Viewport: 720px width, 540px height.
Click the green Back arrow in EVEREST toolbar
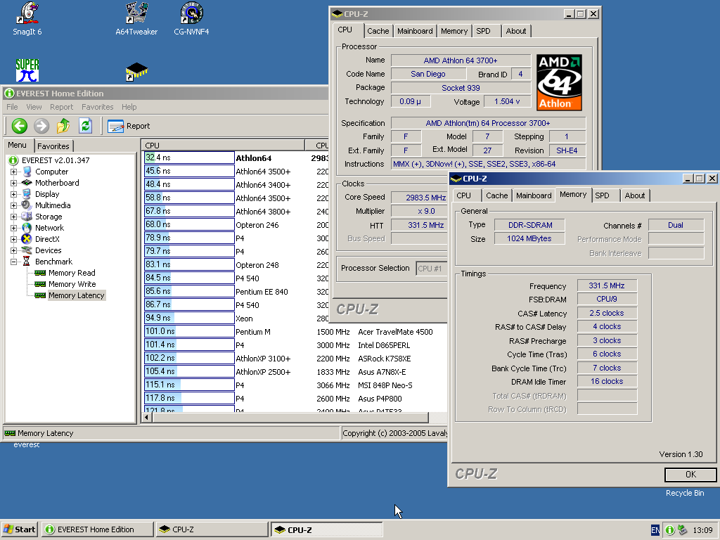pyautogui.click(x=20, y=126)
